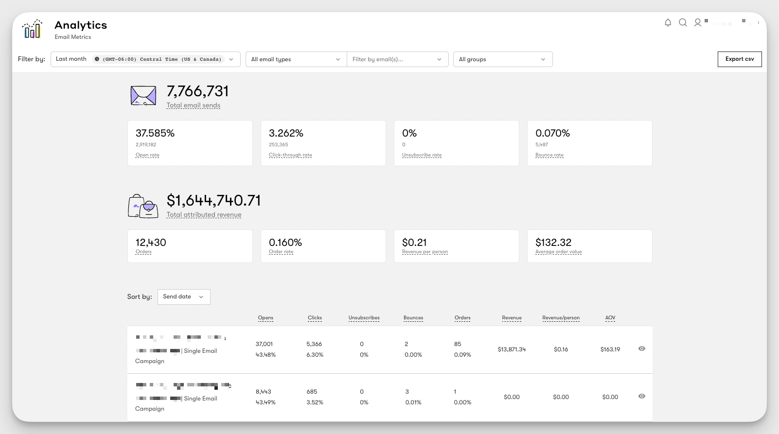
Task: Click the Orders column header in table
Action: pyautogui.click(x=462, y=318)
